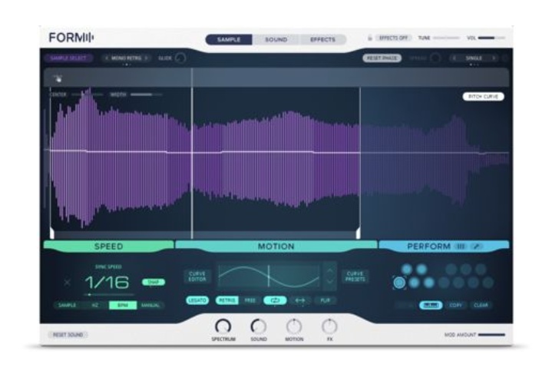This screenshot has width=552, height=384.
Task: Click the purple waveform display
Action: coord(205,158)
